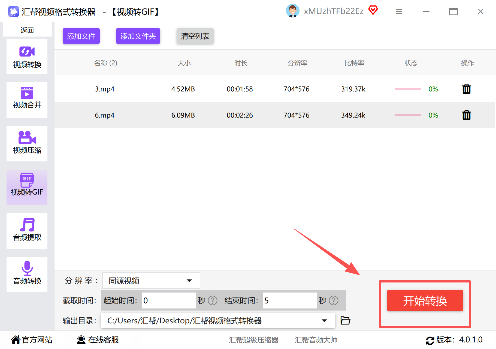Open 在线客服 online support link

click(x=104, y=340)
